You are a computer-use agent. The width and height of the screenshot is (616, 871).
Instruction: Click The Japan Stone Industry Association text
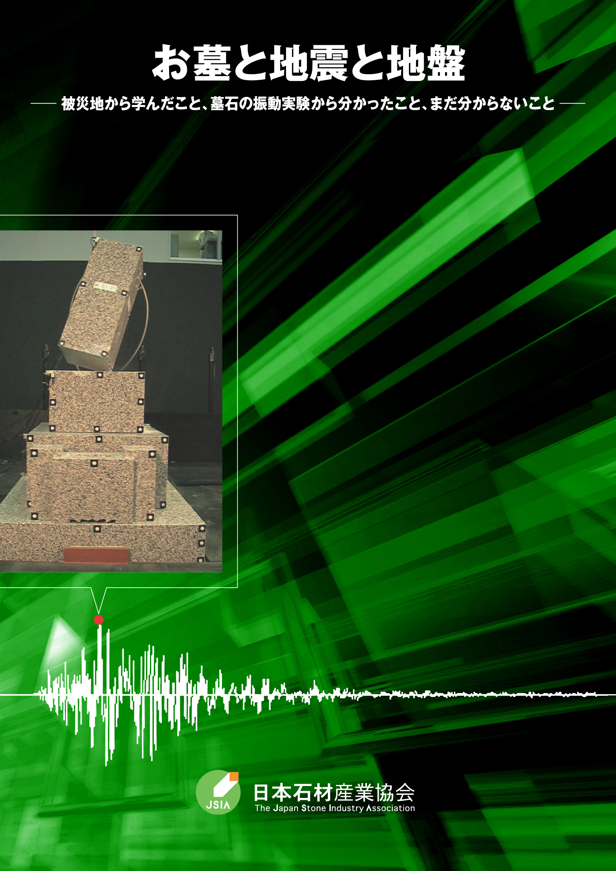pyautogui.click(x=335, y=808)
